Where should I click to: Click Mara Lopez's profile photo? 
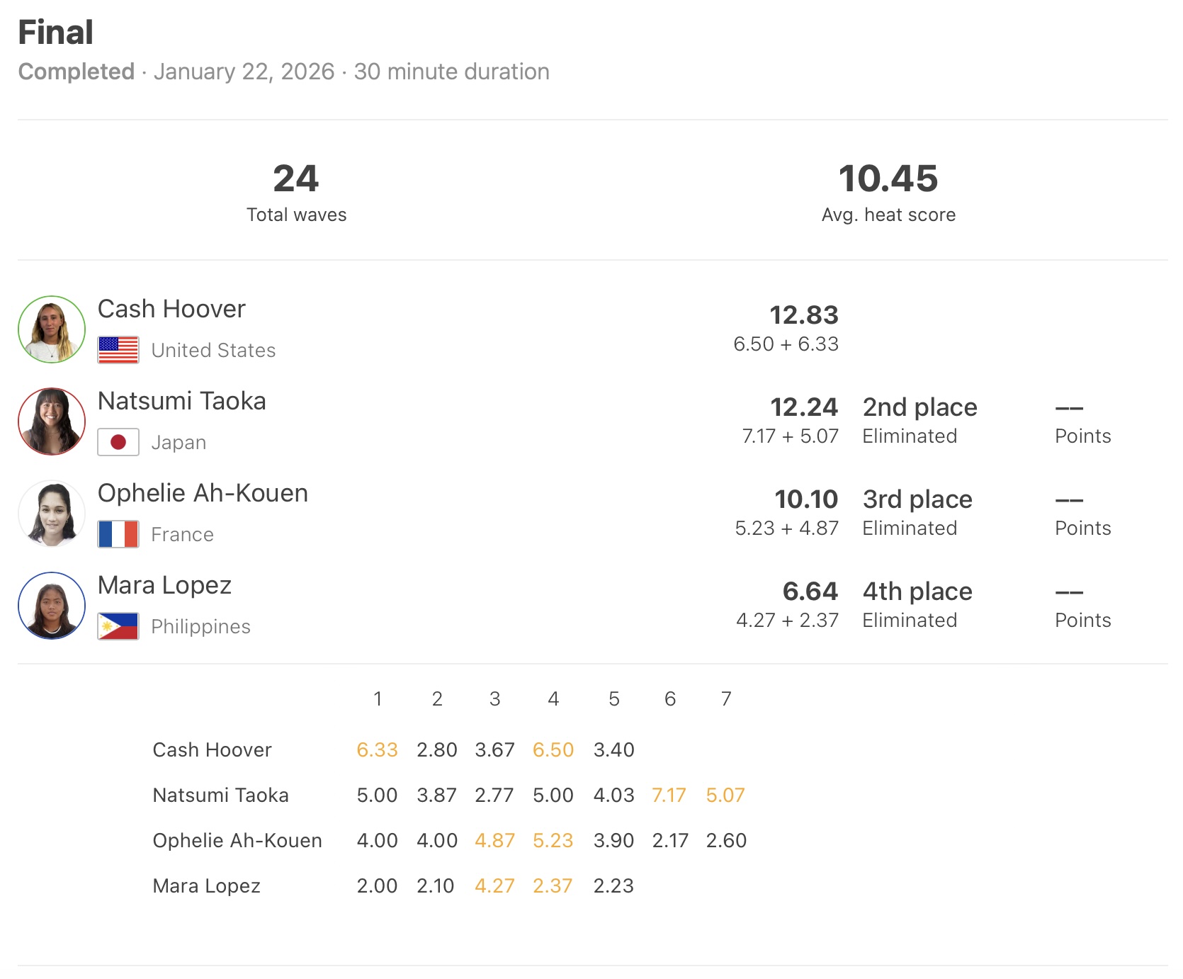pos(52,606)
